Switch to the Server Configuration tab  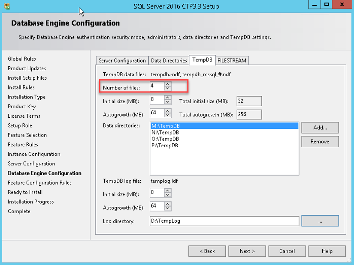(122, 61)
